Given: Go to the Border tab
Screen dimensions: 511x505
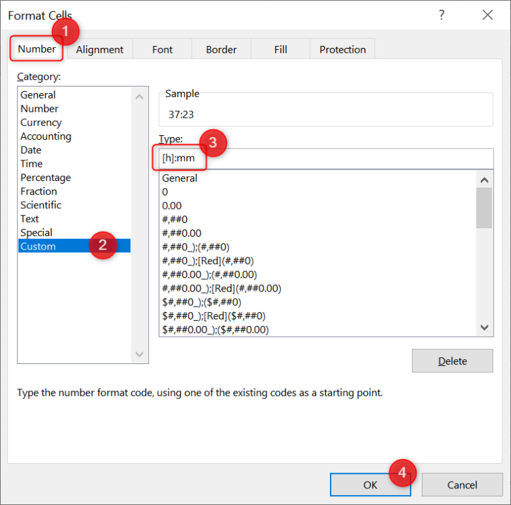Looking at the screenshot, I should click(221, 49).
